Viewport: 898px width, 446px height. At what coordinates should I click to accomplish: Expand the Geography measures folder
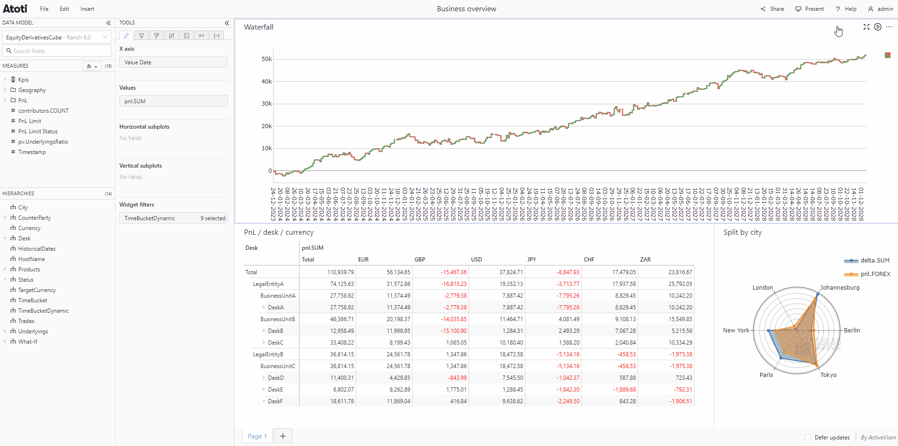click(x=5, y=90)
